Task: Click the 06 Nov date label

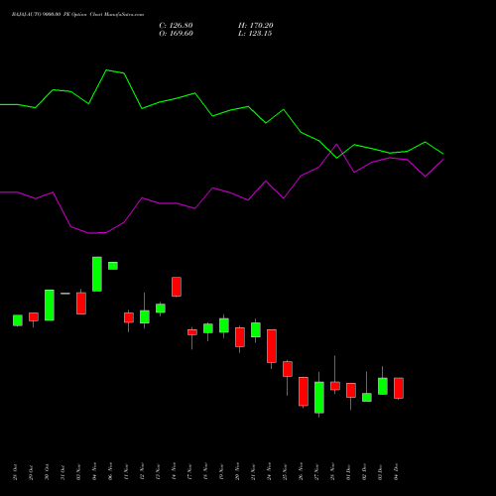Action: tap(110, 472)
